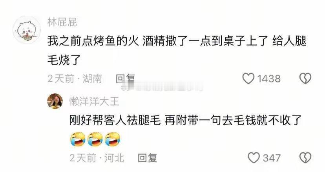
Task: Visit the 懒洋洋大王 username profile
Action: (94, 102)
